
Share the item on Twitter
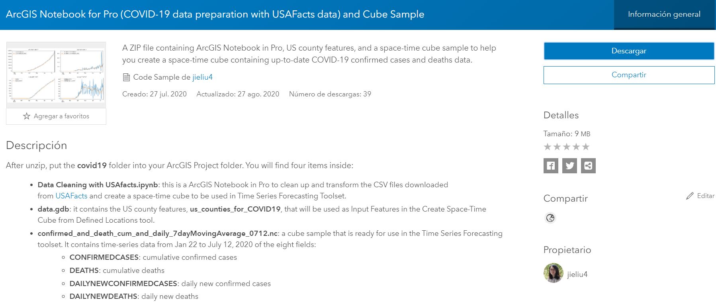[x=569, y=166]
